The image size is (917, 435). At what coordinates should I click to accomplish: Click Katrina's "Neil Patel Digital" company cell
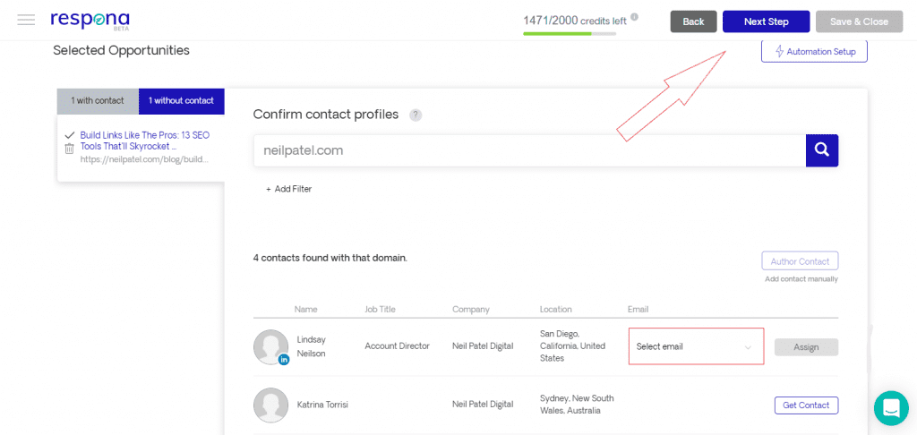[x=483, y=405]
